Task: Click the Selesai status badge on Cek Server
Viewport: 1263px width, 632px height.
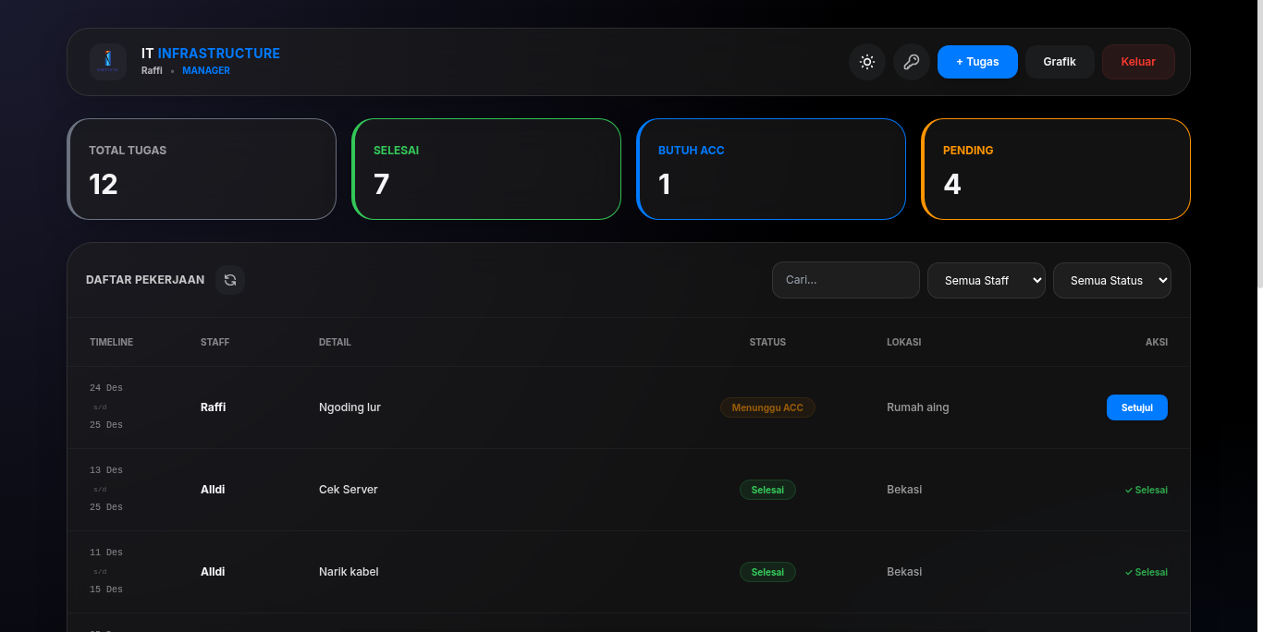Action: click(x=767, y=490)
